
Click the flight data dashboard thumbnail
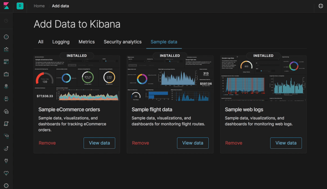[x=170, y=79]
